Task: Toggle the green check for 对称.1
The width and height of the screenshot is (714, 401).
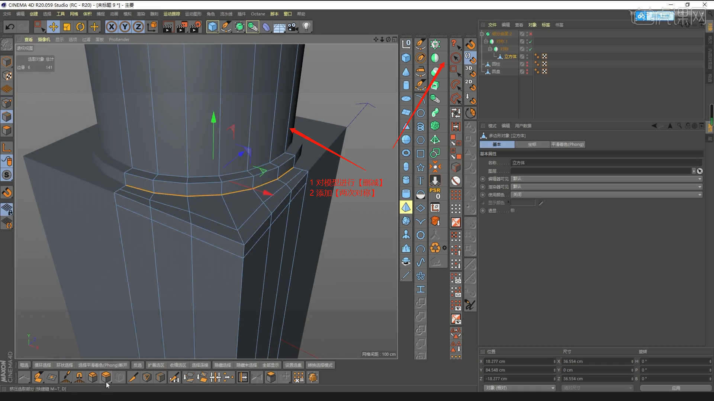Action: pos(531,42)
